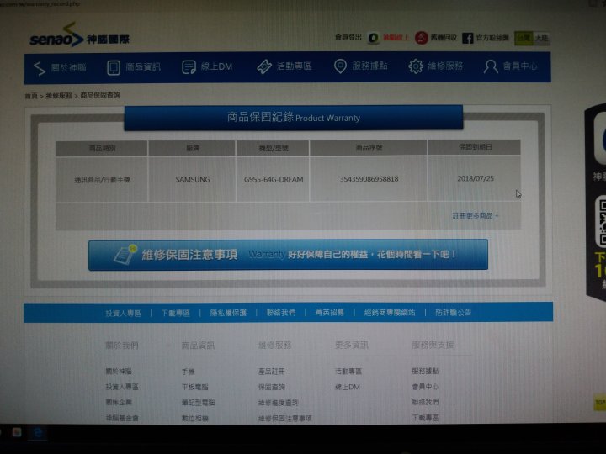This screenshot has height=454, width=606.
Task: Open 隱私權保護 in the blue footer bar
Action: pos(228,313)
